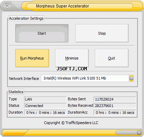Image resolution: width=144 pixels, height=137 pixels.
Task: Click the Status value Connected
Action: (x=45, y=106)
